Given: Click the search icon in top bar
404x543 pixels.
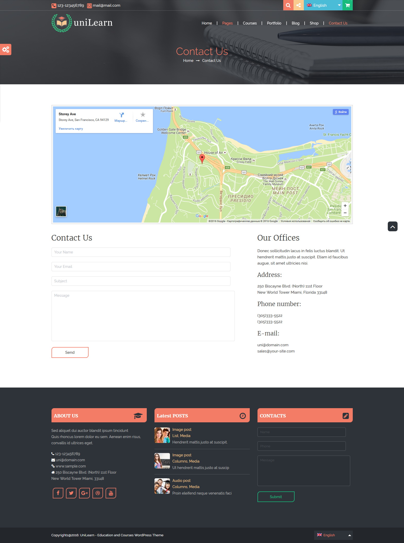Looking at the screenshot, I should tap(288, 5).
